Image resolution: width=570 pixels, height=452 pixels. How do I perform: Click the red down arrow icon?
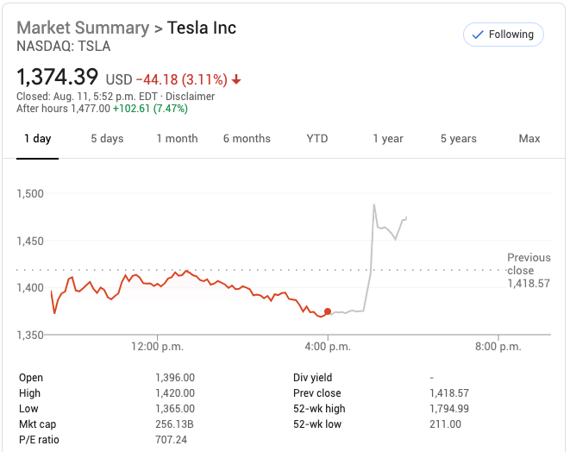[x=236, y=80]
